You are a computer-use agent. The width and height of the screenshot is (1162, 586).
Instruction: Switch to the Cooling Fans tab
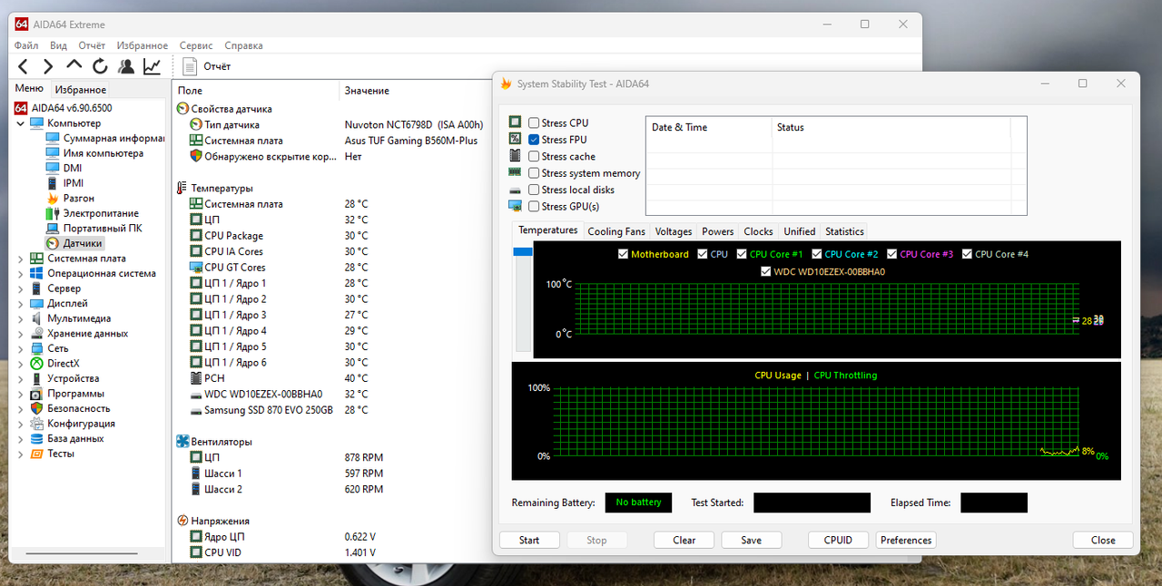click(x=616, y=231)
